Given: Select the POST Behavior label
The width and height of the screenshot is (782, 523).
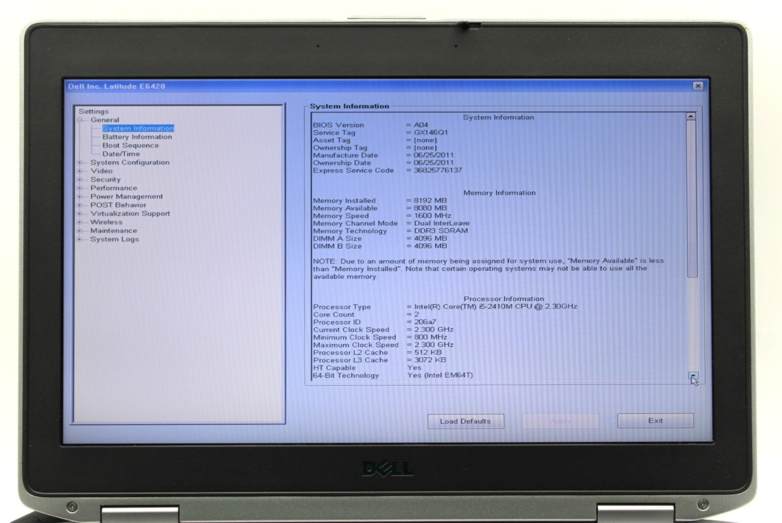Looking at the screenshot, I should pos(119,205).
